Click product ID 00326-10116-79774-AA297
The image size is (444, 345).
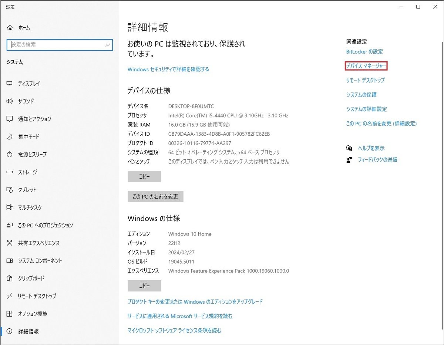[x=200, y=143]
